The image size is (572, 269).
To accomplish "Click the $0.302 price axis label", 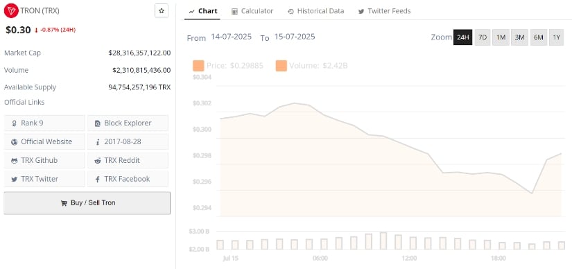I will click(x=202, y=103).
